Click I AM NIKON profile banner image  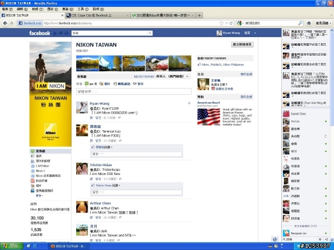click(51, 94)
